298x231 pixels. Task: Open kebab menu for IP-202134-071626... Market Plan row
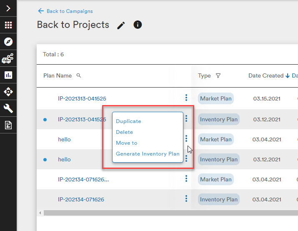(x=186, y=178)
